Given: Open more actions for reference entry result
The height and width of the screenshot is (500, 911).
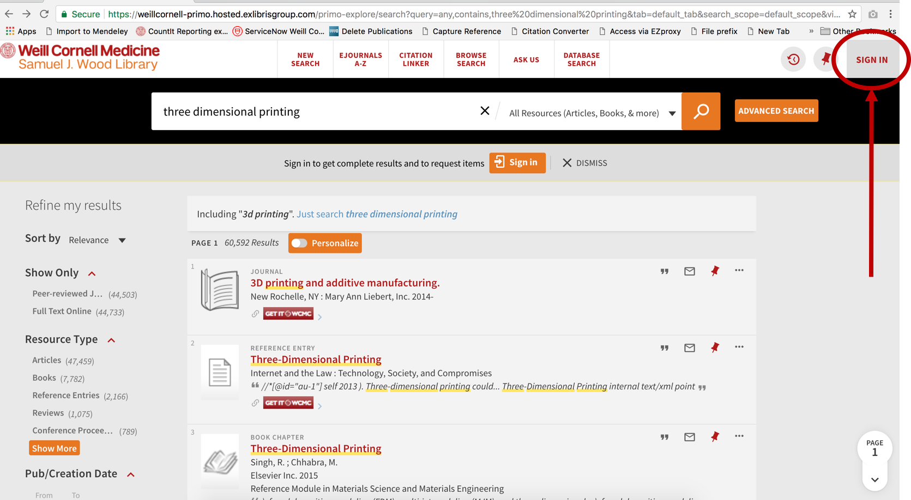Looking at the screenshot, I should point(739,347).
